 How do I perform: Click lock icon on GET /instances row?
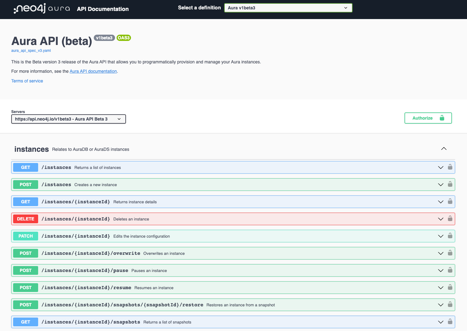(x=450, y=167)
